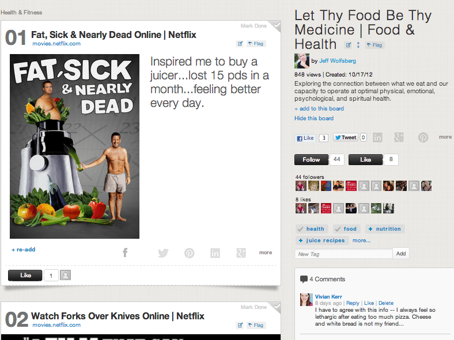Follow the board with Follow button
This screenshot has height=340, width=454.
pyautogui.click(x=311, y=159)
